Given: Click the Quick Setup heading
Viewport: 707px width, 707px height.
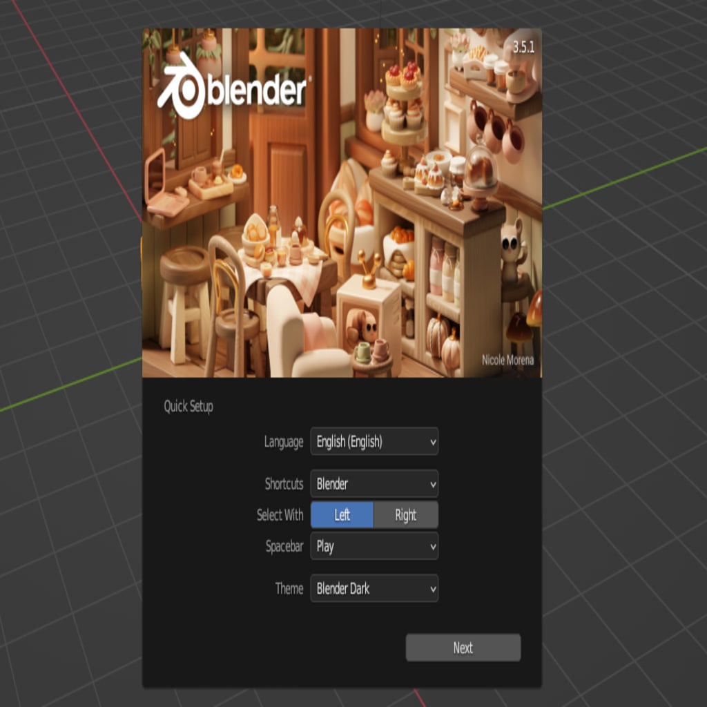Looking at the screenshot, I should 188,406.
